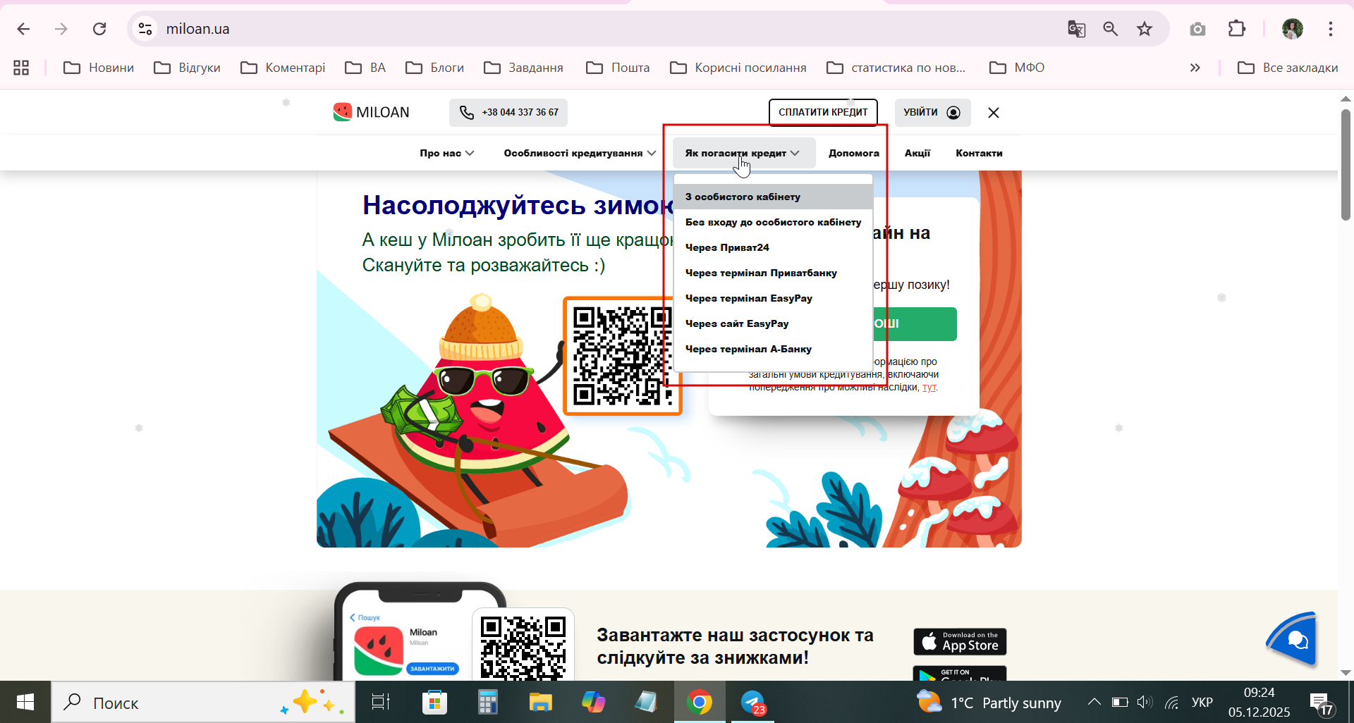Image resolution: width=1354 pixels, height=723 pixels.
Task: Select 'З особистого кабінету' menu item
Action: [773, 197]
